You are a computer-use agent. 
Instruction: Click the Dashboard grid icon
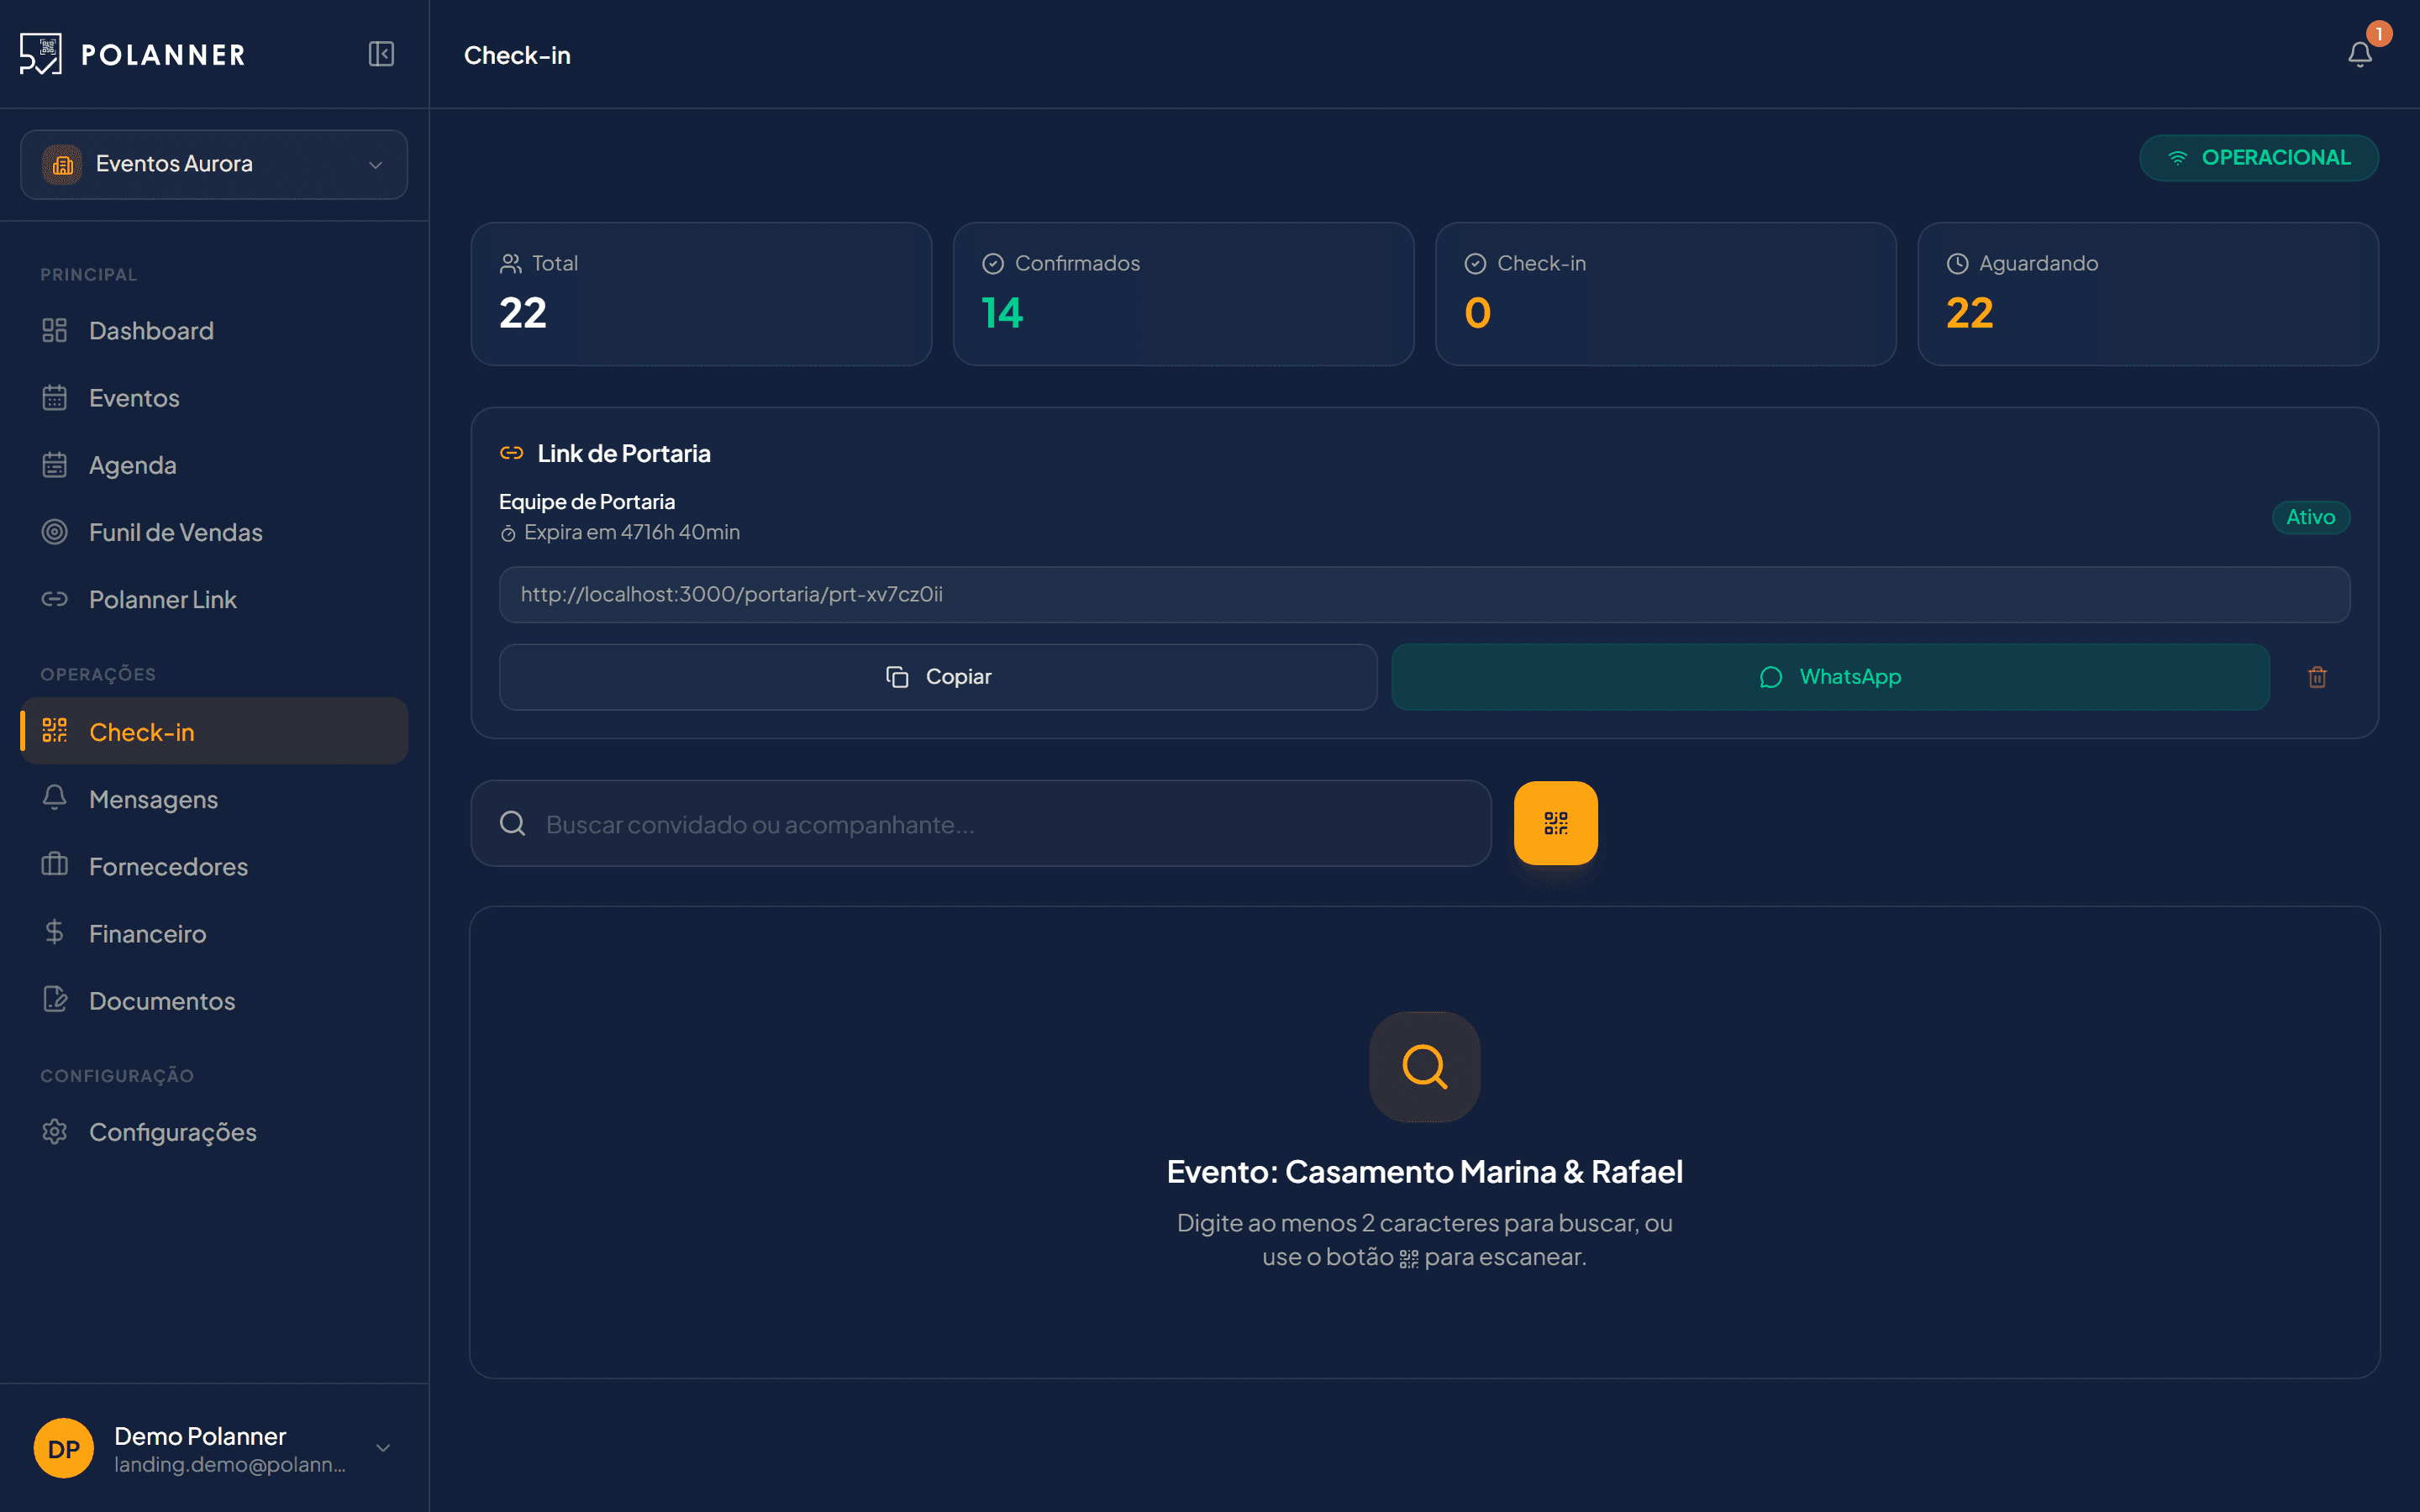[55, 330]
